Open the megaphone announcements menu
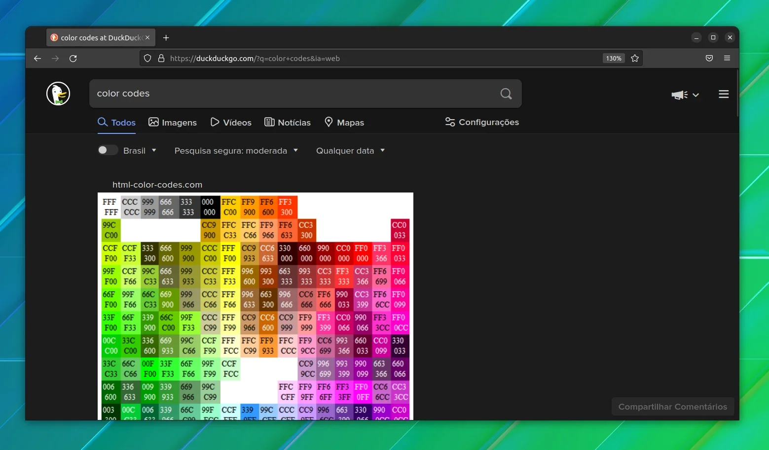 click(x=685, y=95)
